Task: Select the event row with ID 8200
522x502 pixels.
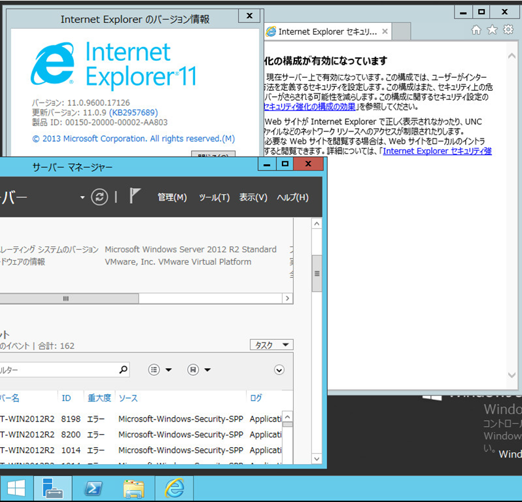Action: pos(141,435)
